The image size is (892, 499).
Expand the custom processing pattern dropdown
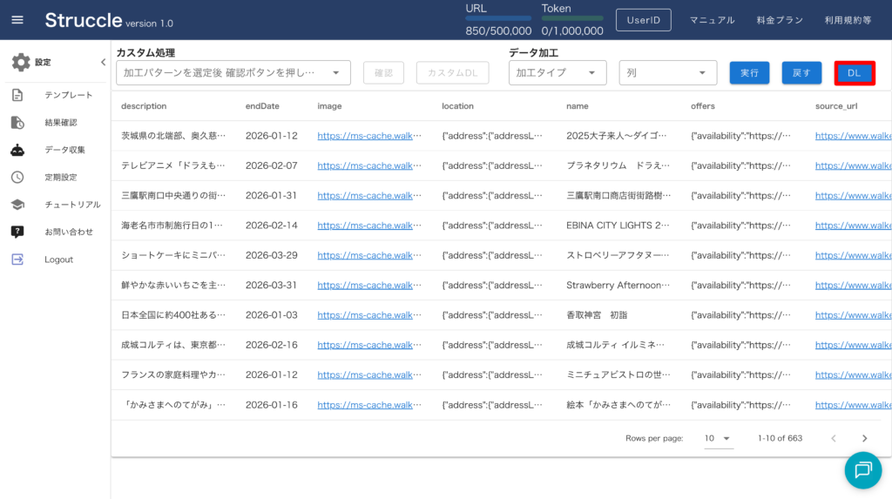(x=335, y=73)
